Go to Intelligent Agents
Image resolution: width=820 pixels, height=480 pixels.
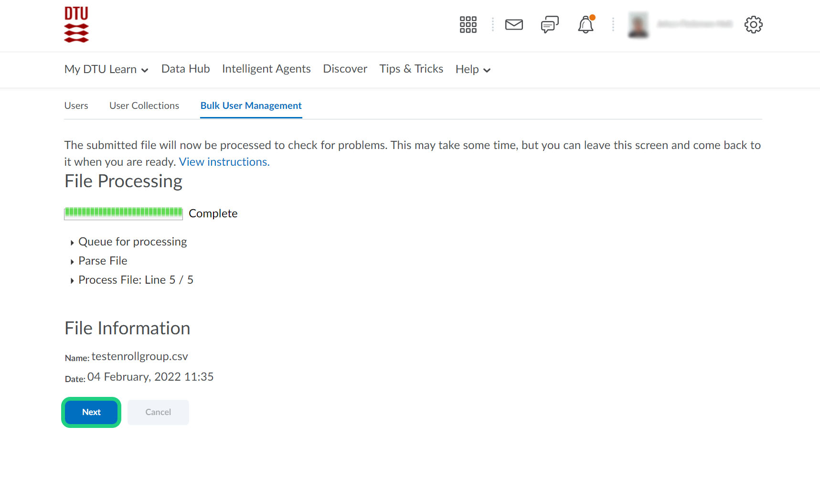(266, 69)
